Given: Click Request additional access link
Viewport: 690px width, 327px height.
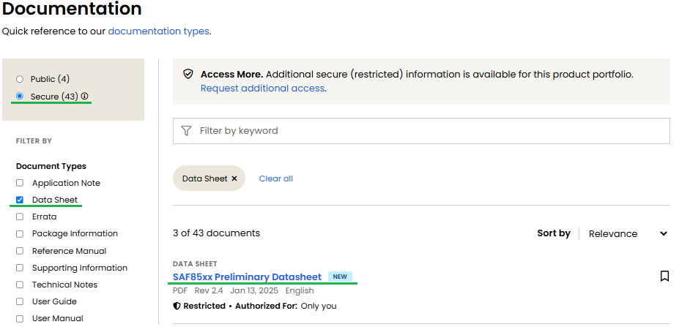Looking at the screenshot, I should click(263, 89).
